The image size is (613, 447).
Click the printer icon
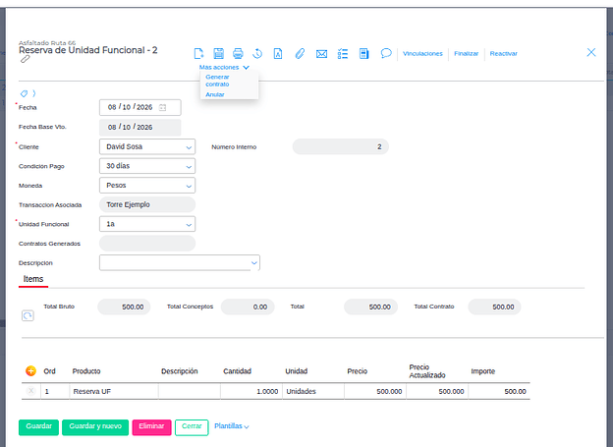(x=238, y=53)
